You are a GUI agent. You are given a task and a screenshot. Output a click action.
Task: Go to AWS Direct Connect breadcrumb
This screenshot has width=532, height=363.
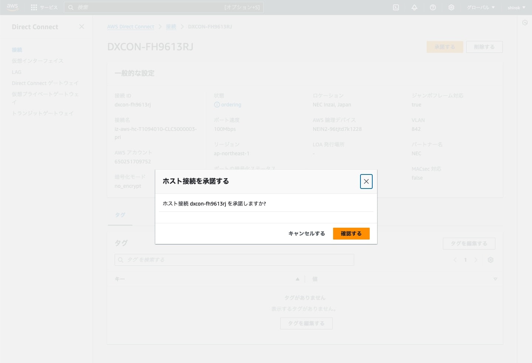(x=131, y=27)
